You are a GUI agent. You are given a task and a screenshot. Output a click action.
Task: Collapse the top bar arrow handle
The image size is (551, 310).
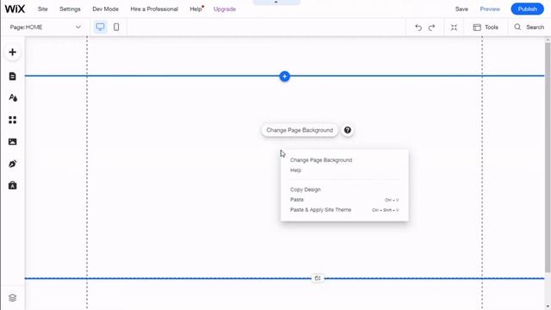click(x=276, y=2)
